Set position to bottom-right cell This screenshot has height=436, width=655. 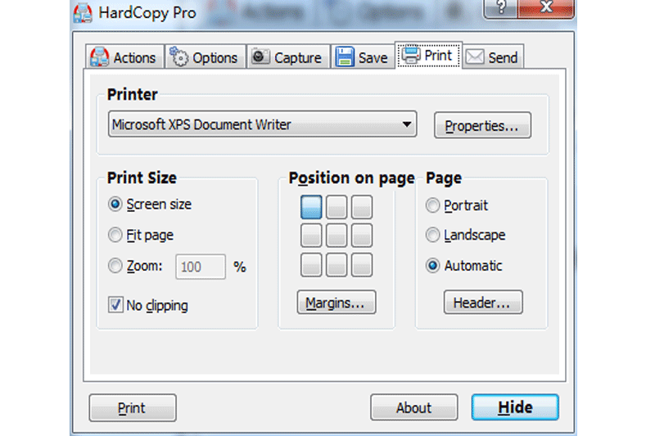[362, 264]
